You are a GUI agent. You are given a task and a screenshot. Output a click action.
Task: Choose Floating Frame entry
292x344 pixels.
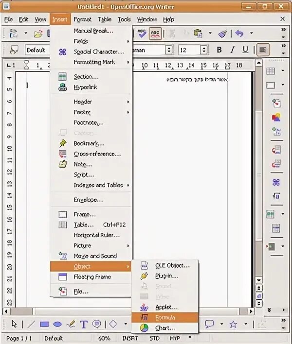click(x=91, y=277)
